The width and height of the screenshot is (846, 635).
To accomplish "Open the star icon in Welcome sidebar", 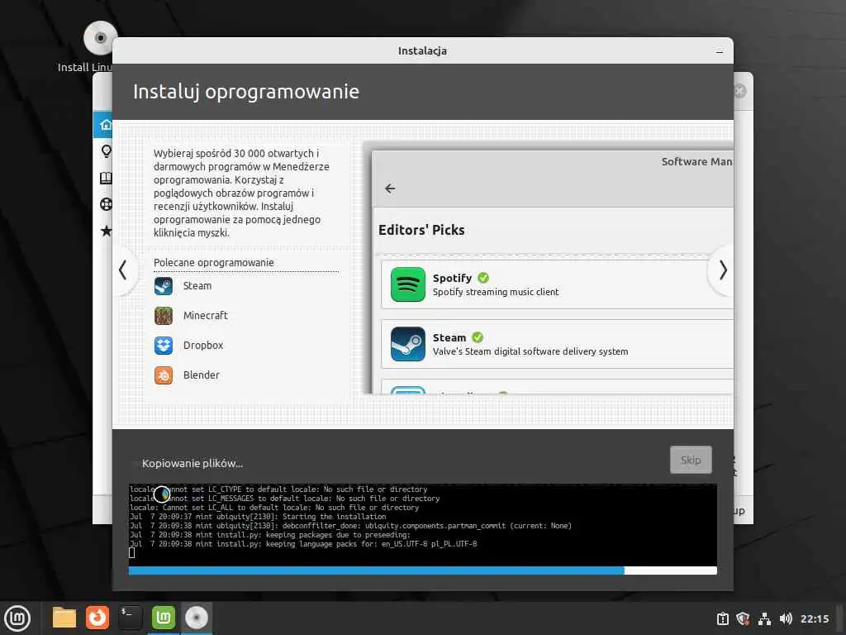I will (107, 232).
